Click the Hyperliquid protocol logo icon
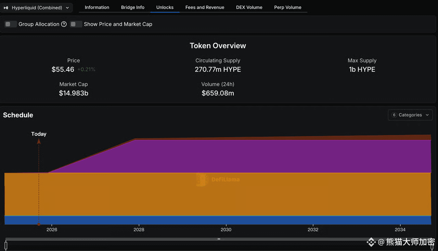438x251 pixels. 6,8
